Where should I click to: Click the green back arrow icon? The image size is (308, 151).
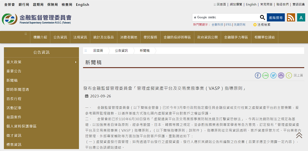(289, 75)
